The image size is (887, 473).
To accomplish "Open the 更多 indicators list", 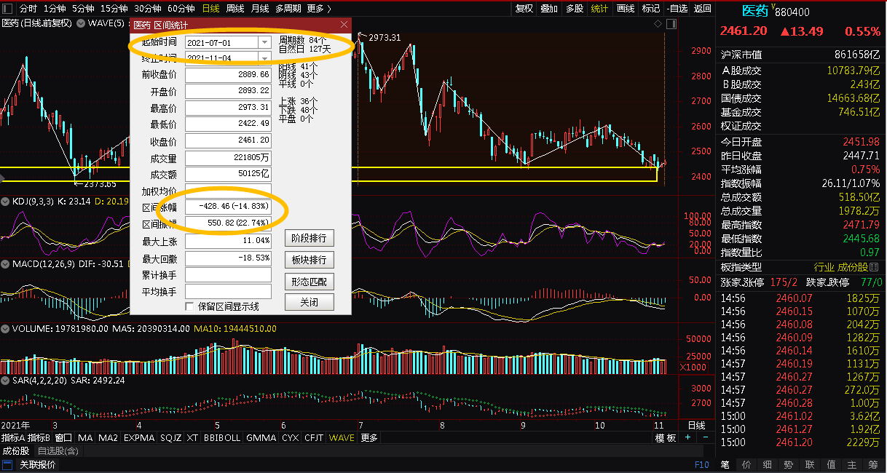I will 369,438.
